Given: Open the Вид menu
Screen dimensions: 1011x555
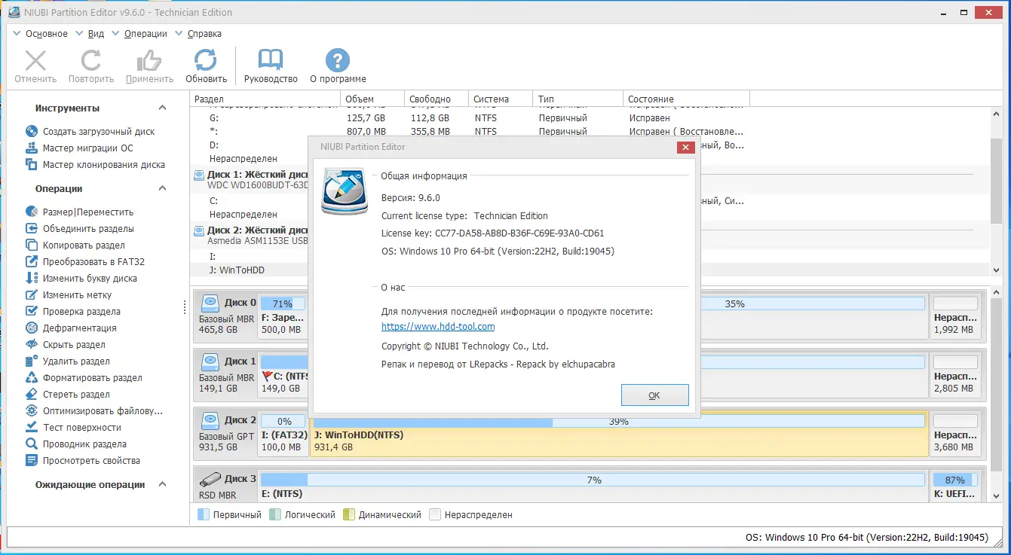Looking at the screenshot, I should 95,33.
